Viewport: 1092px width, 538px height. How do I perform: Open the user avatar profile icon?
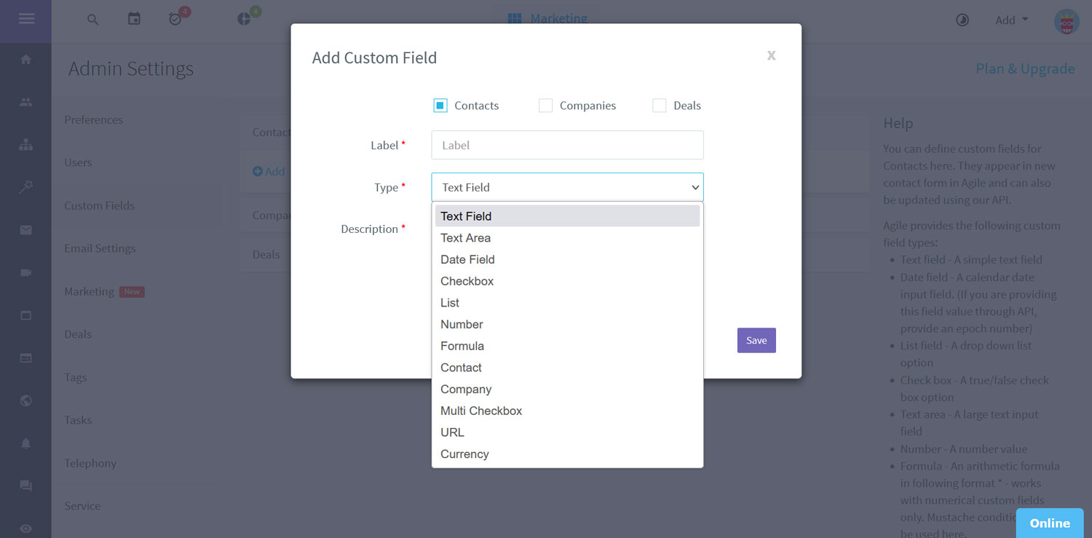1067,22
